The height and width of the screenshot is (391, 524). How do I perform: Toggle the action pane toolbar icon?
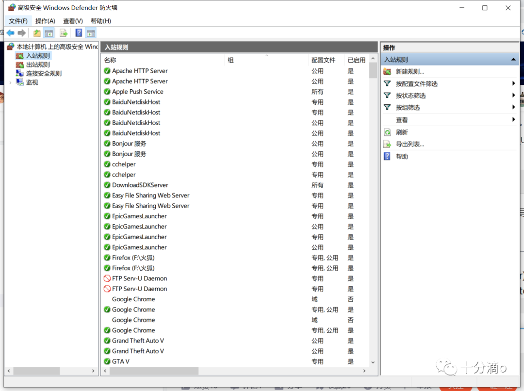(x=91, y=33)
